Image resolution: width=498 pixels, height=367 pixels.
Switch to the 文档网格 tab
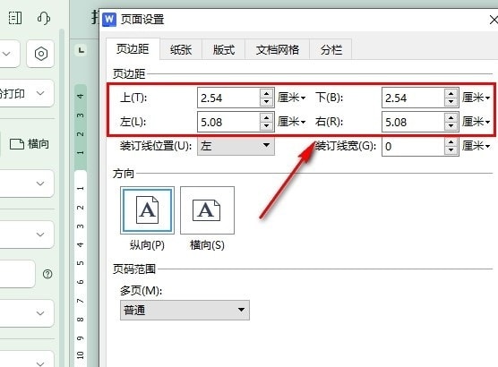(278, 50)
